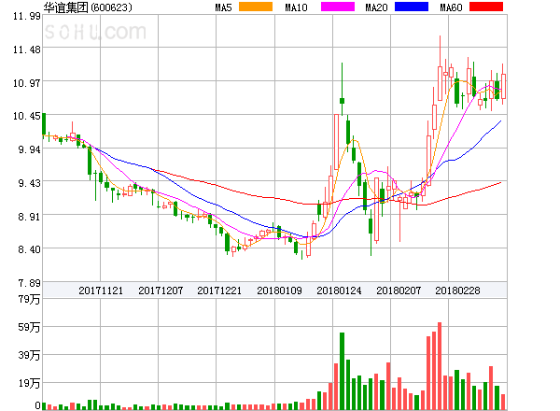Click the red MA60 legend swatch
The width and height of the screenshot is (560, 411).
(485, 7)
